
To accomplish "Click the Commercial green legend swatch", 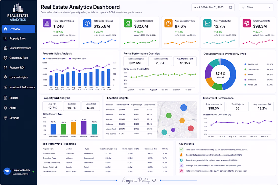I will click(245, 69).
